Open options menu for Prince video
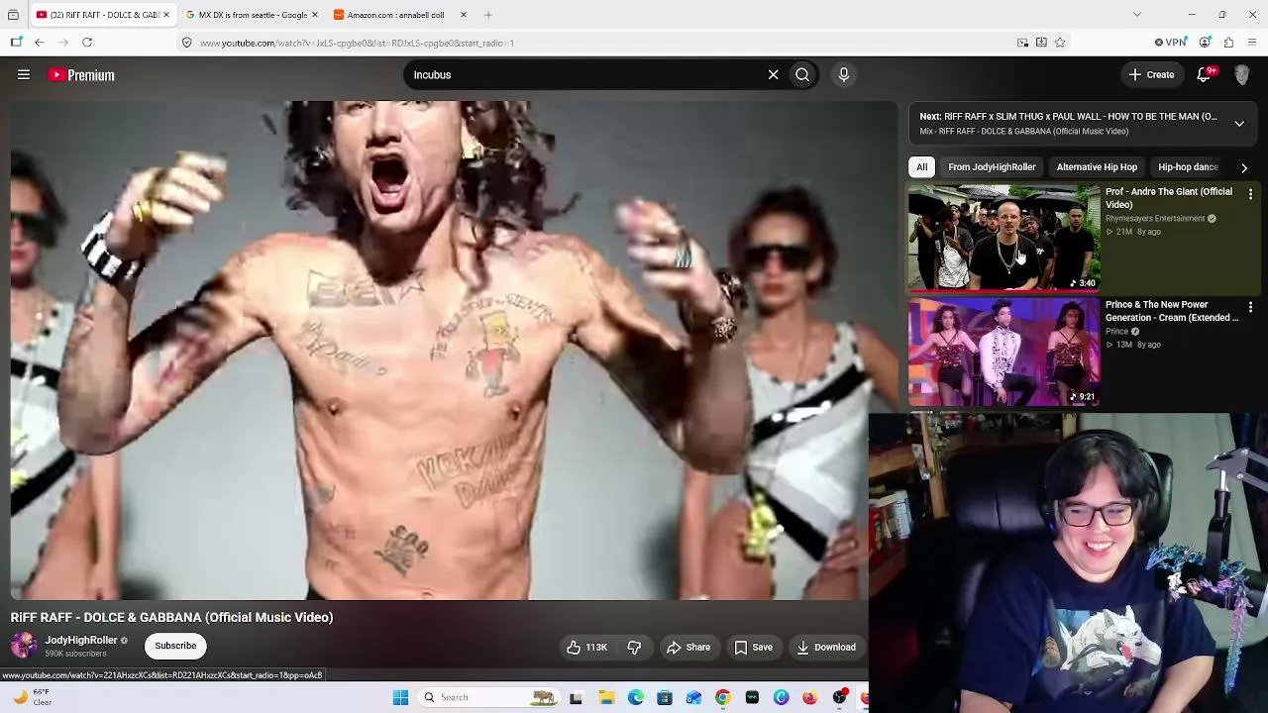 [x=1250, y=307]
